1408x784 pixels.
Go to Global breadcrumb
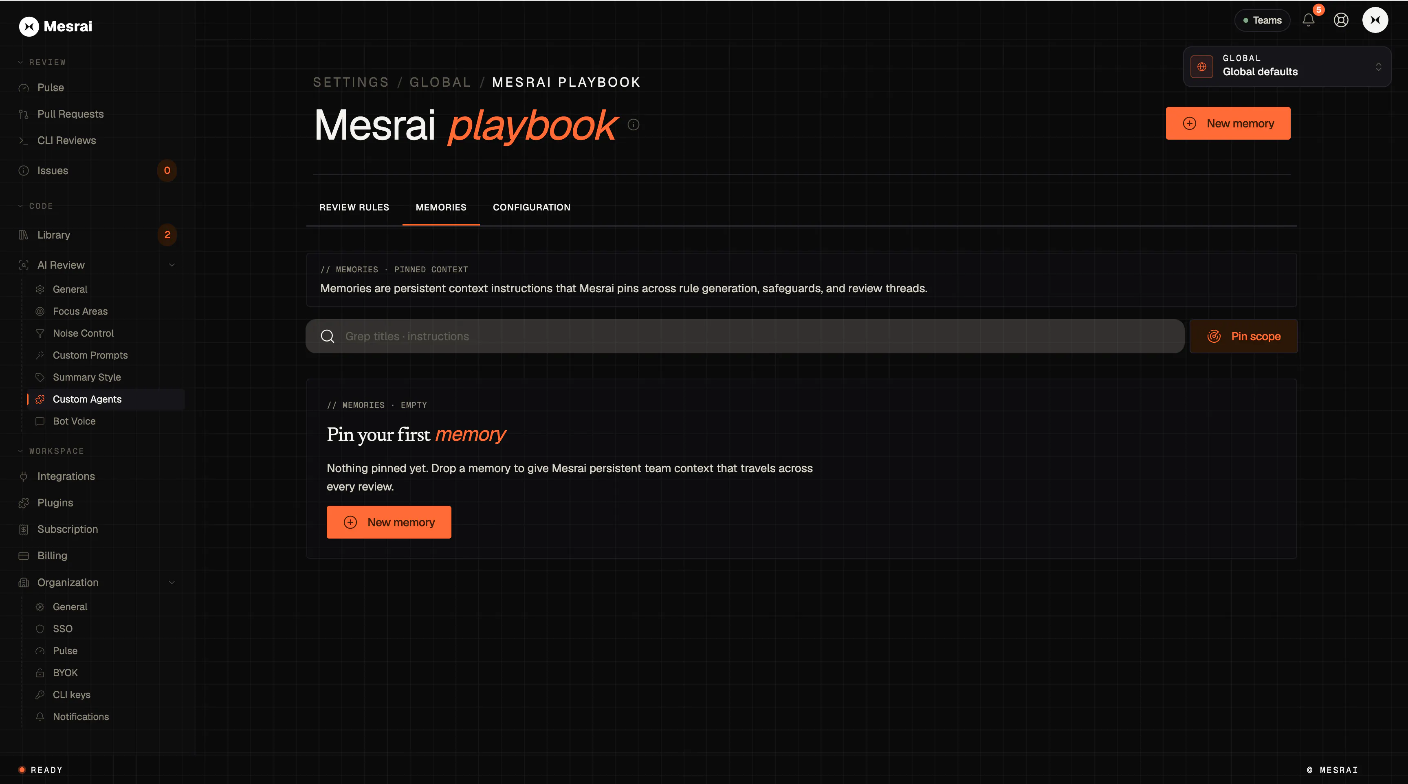[x=440, y=83]
